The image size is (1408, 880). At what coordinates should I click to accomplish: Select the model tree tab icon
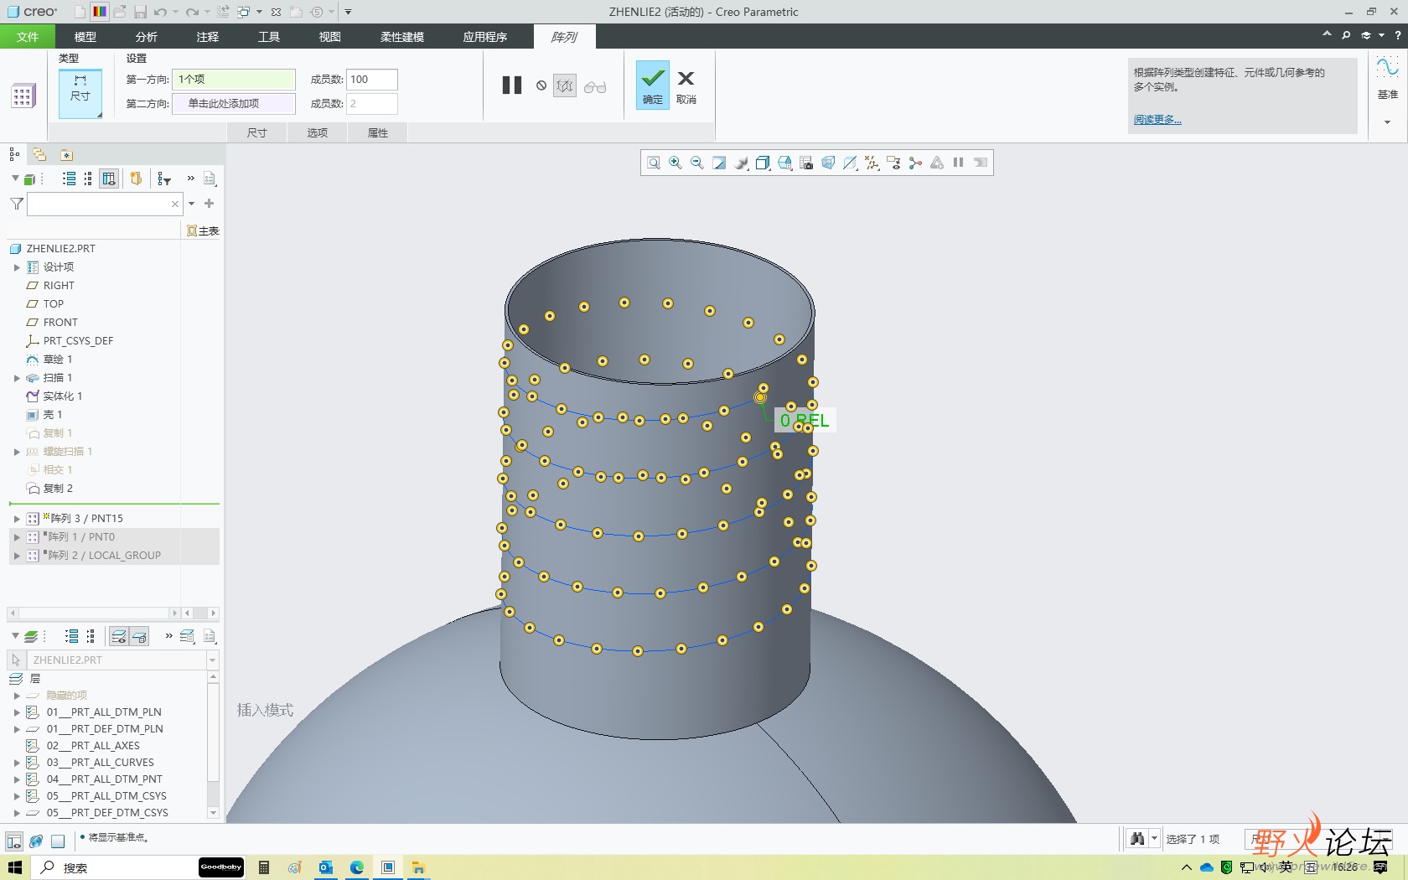[x=14, y=154]
